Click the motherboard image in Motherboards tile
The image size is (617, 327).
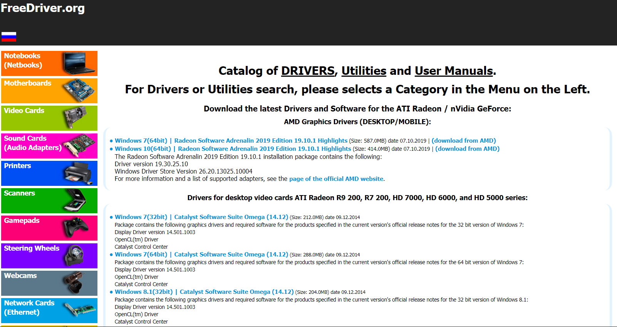(79, 90)
